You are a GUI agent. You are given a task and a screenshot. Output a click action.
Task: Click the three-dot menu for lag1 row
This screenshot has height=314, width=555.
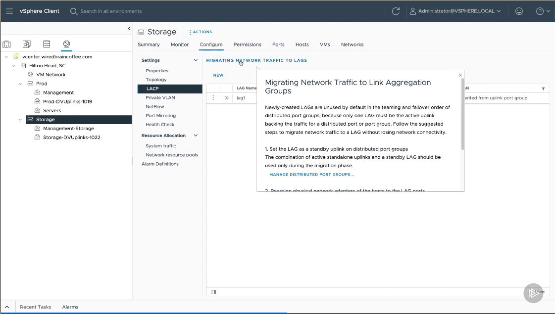click(213, 98)
